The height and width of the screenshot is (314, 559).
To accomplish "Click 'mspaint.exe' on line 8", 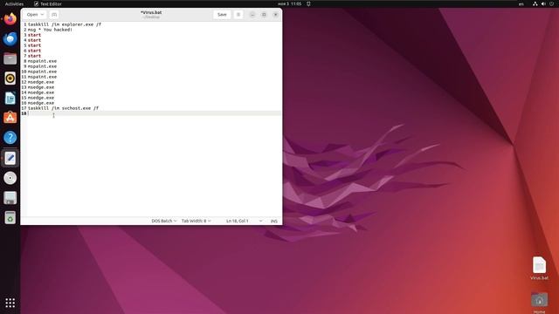I will click(42, 61).
